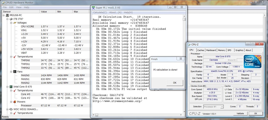Click the Voltages lightning icon

coord(15,23)
